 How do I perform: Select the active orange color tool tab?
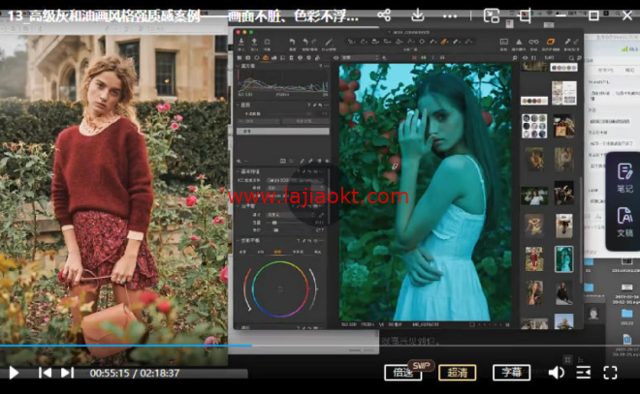266,58
